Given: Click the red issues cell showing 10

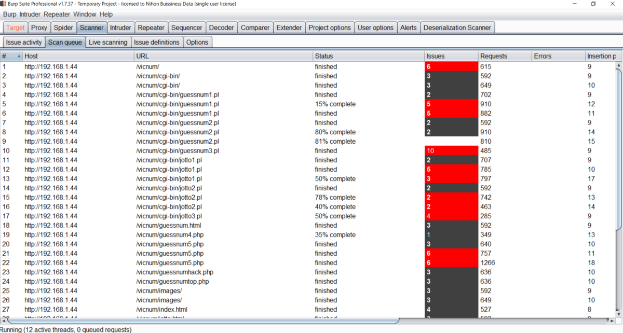Looking at the screenshot, I should 451,151.
